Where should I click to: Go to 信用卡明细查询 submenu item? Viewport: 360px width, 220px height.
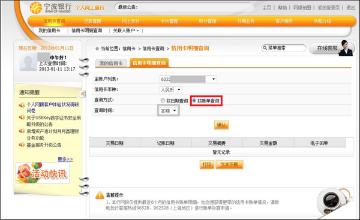[87, 31]
